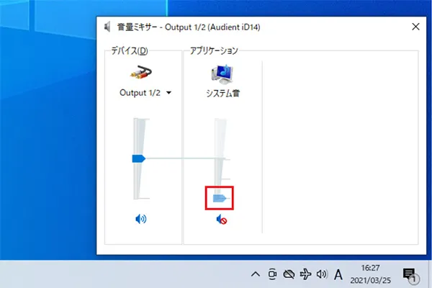Click the speaker icon in the title bar

(108, 27)
